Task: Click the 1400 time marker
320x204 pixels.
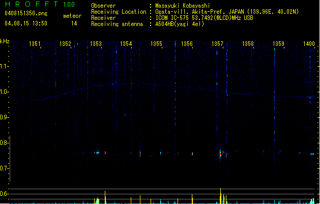Action: (x=309, y=43)
